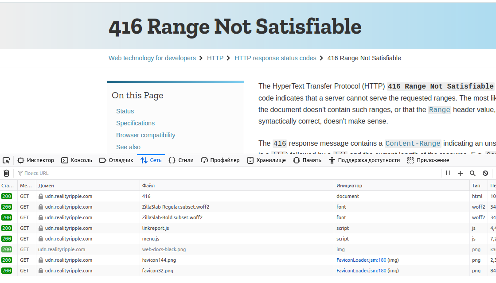
Task: Sort by the Инициатор column header
Action: (x=402, y=186)
